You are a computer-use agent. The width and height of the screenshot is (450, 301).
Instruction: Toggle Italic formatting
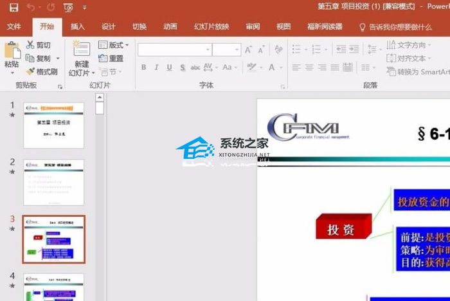click(x=156, y=68)
